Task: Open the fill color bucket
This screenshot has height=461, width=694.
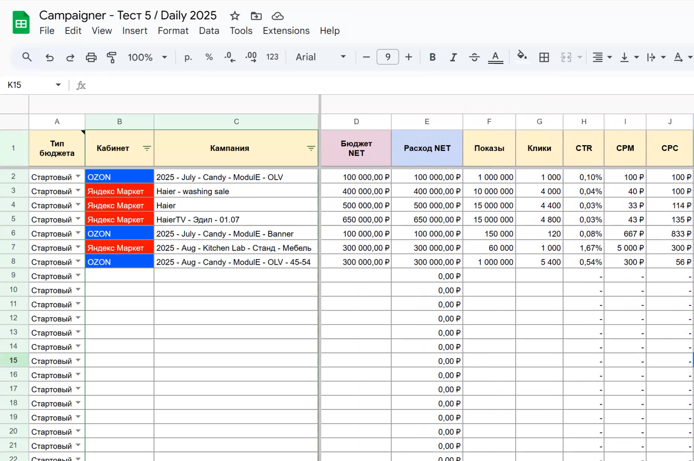Action: pyautogui.click(x=522, y=57)
